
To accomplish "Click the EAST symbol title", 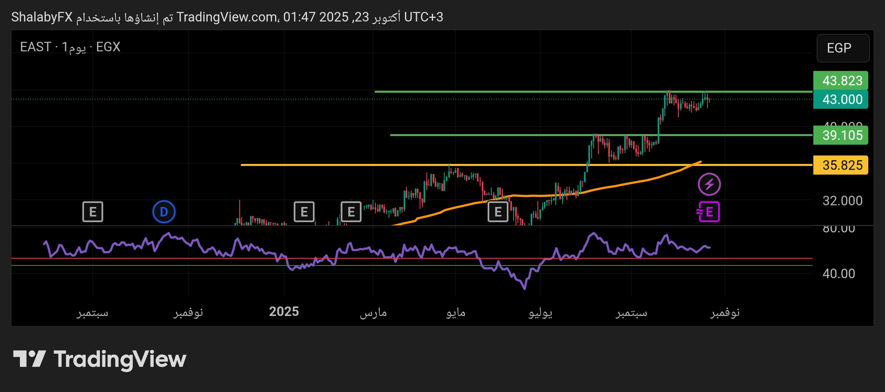I will tap(36, 47).
